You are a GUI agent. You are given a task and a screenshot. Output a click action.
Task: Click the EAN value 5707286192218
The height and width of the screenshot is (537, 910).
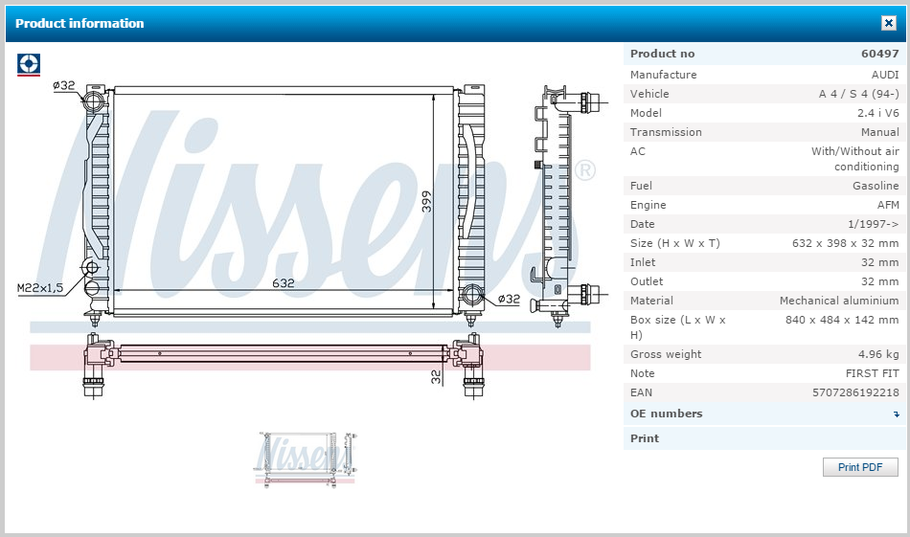click(856, 392)
